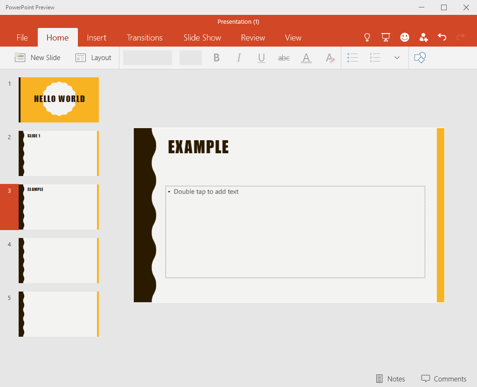Open the font color tool
The width and height of the screenshot is (477, 387).
pyautogui.click(x=306, y=58)
